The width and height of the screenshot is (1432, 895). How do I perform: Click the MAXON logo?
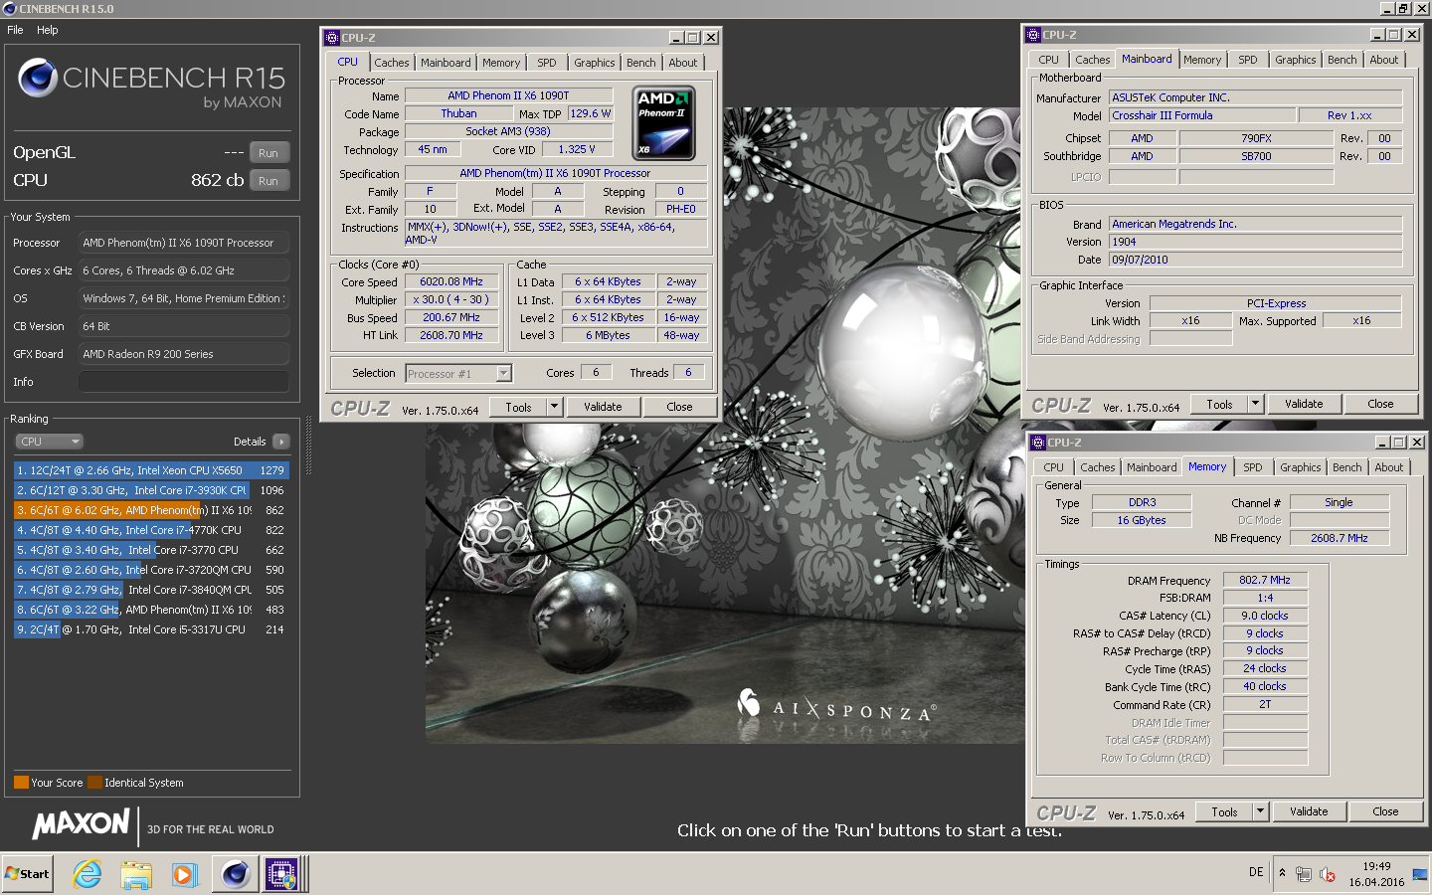[81, 823]
